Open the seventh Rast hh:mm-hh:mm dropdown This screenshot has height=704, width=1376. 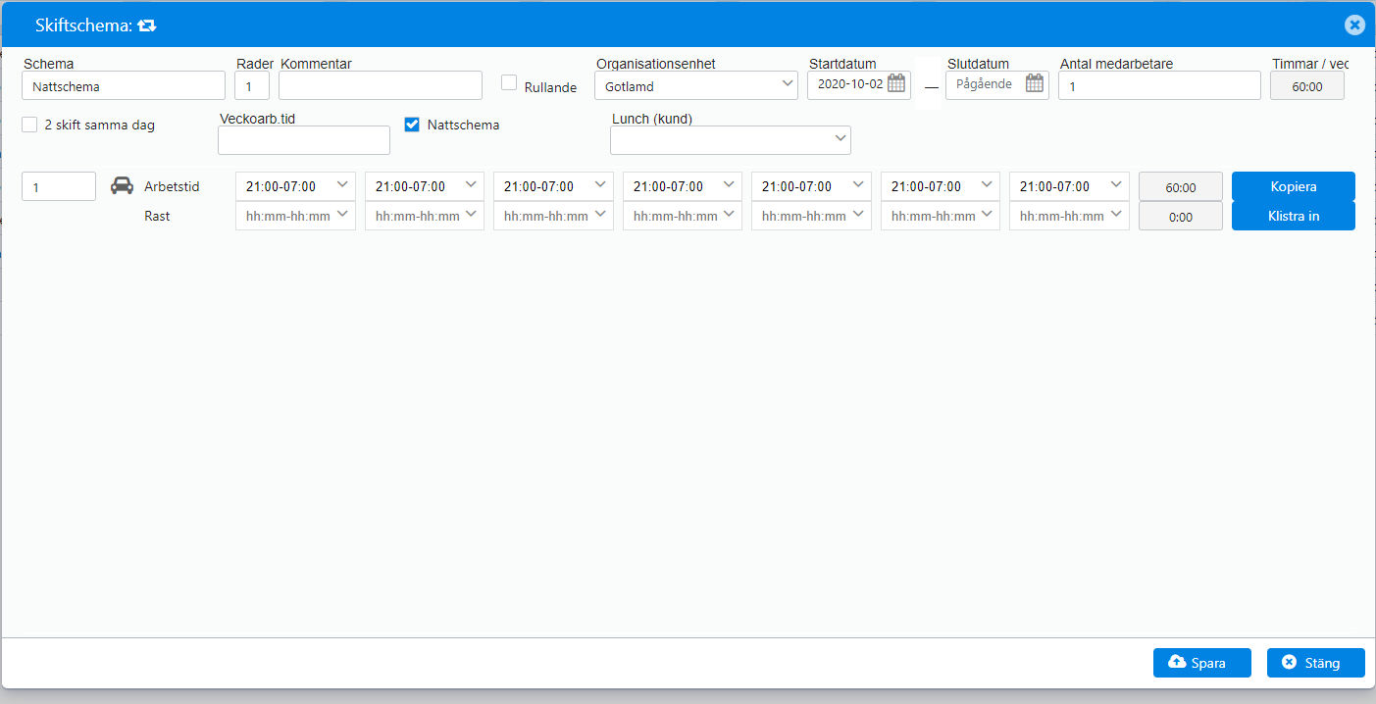click(1069, 216)
